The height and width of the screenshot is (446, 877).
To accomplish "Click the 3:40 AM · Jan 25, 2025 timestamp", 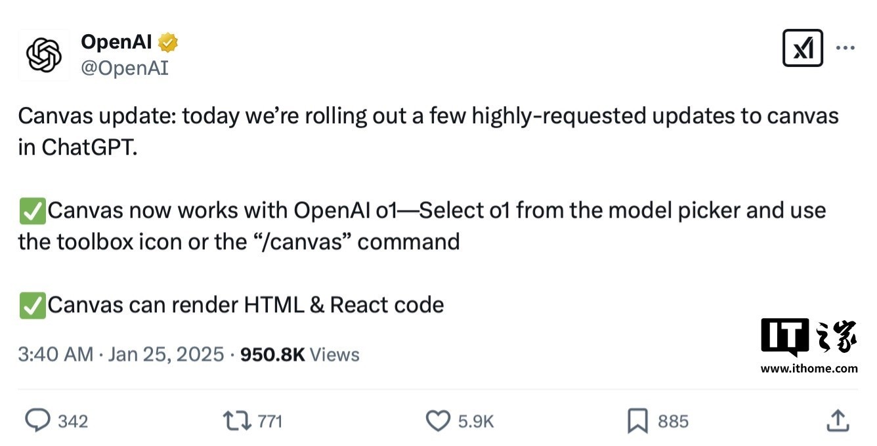I will point(121,355).
